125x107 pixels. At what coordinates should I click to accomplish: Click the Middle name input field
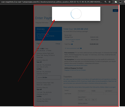pyautogui.click(x=97, y=93)
